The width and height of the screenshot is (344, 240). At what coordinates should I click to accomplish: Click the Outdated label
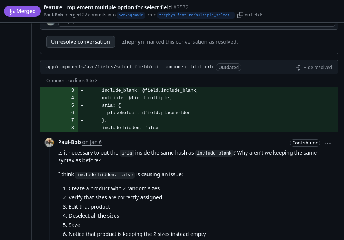(228, 67)
